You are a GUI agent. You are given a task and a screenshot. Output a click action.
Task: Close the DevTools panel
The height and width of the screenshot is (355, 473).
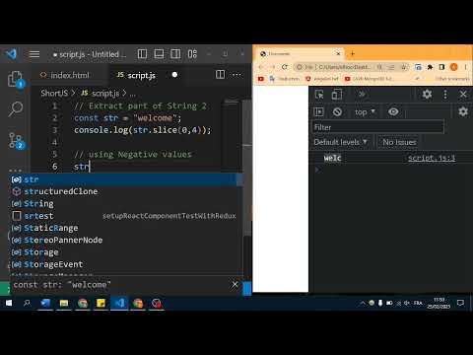[463, 95]
